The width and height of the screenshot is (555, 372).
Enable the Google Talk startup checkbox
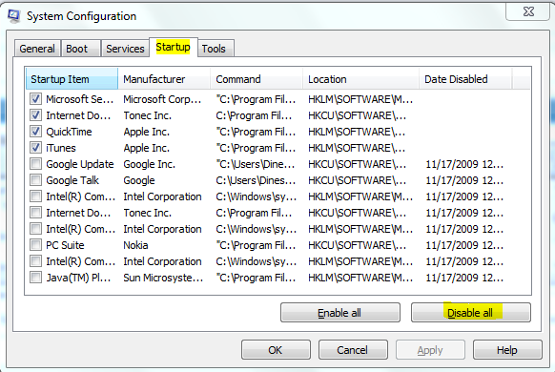pos(35,180)
